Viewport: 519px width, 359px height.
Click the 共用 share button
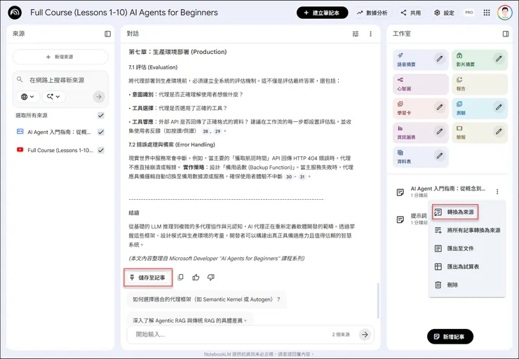pyautogui.click(x=411, y=13)
